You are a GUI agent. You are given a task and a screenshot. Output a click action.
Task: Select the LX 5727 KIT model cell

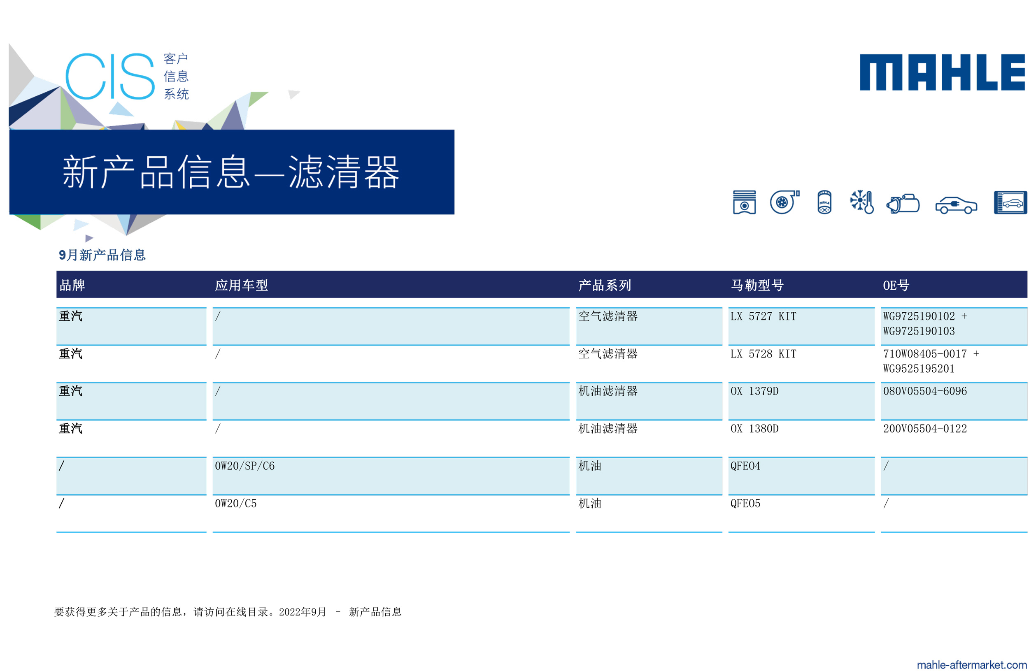click(801, 326)
